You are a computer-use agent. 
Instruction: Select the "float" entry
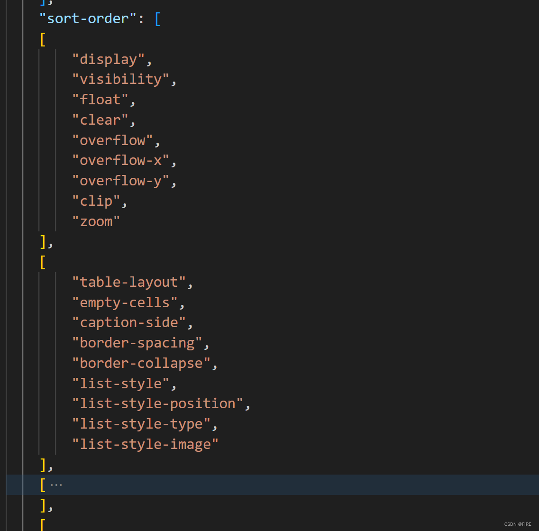click(x=100, y=100)
